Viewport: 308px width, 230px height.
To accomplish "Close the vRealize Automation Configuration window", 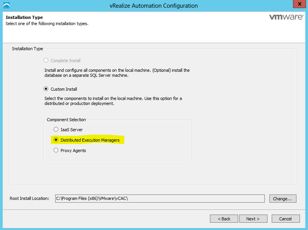I will pos(300,4).
